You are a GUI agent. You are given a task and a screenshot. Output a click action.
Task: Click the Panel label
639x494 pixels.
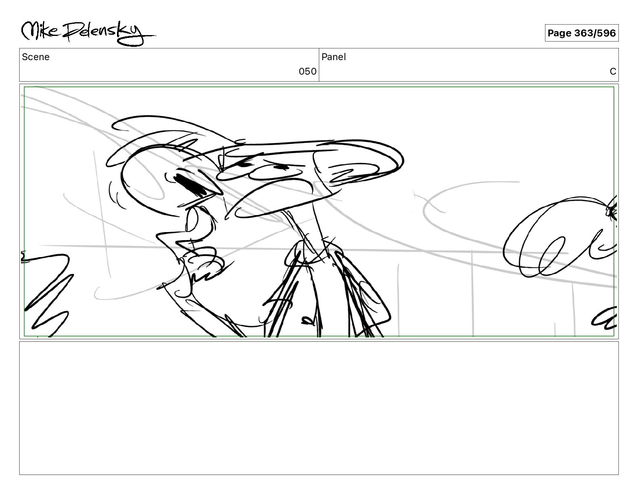pos(334,57)
